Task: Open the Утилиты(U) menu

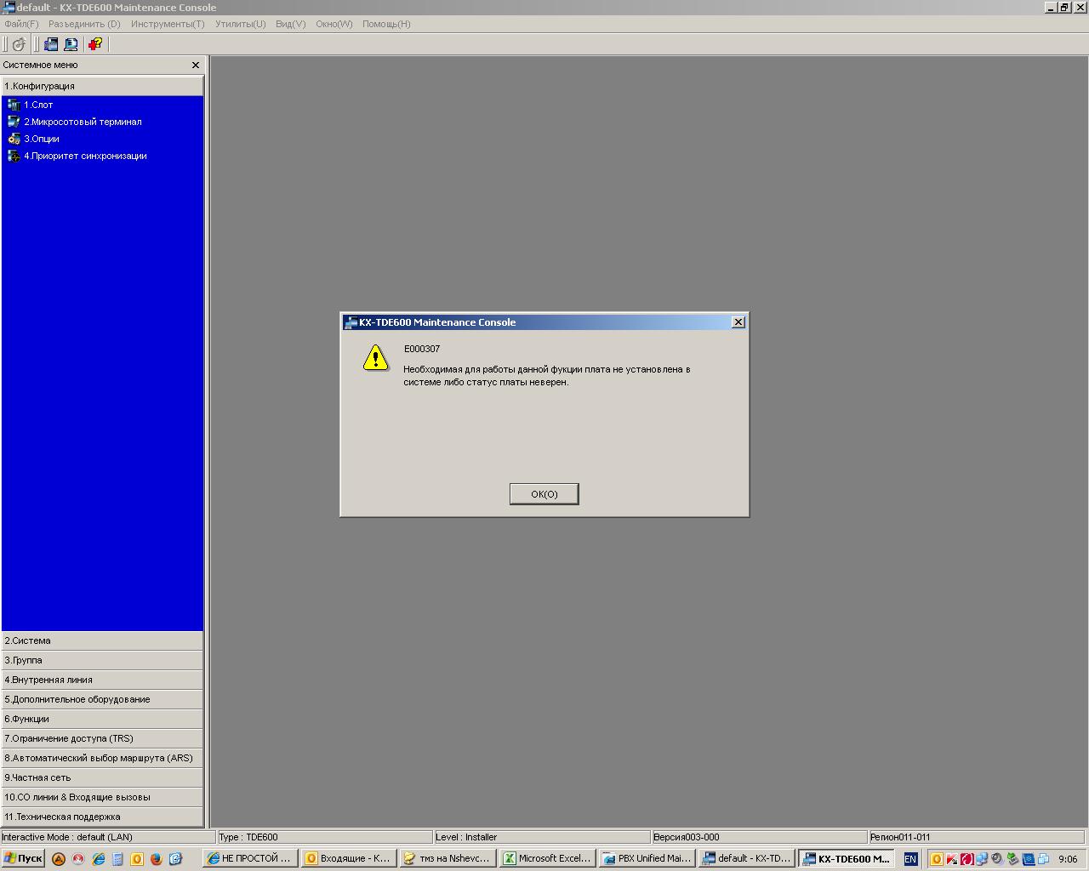Action: (x=240, y=24)
